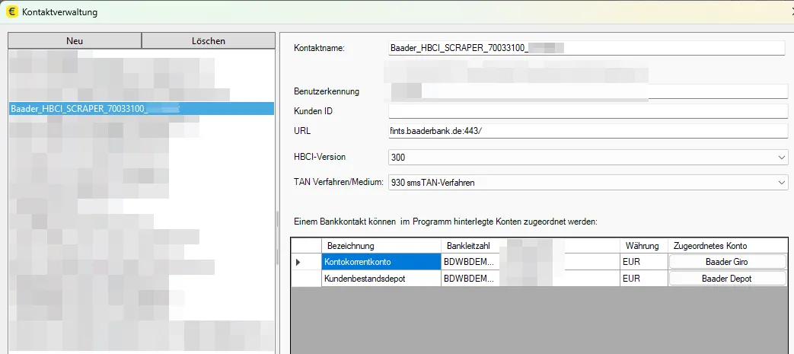Focus the Kontaktname text field
This screenshot has width=794, height=354.
(x=586, y=49)
